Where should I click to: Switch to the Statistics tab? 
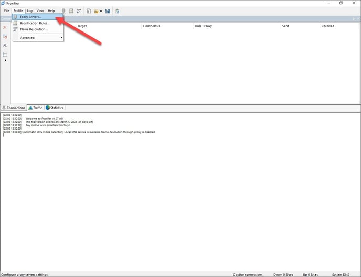point(55,108)
